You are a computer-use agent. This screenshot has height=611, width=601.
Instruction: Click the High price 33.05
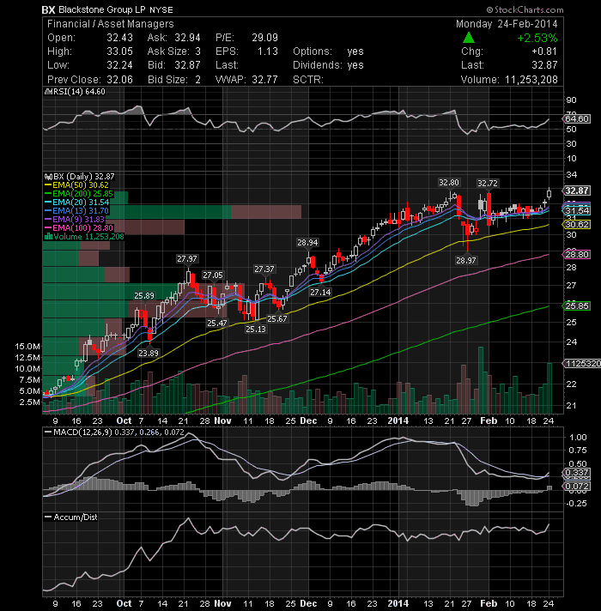click(119, 51)
